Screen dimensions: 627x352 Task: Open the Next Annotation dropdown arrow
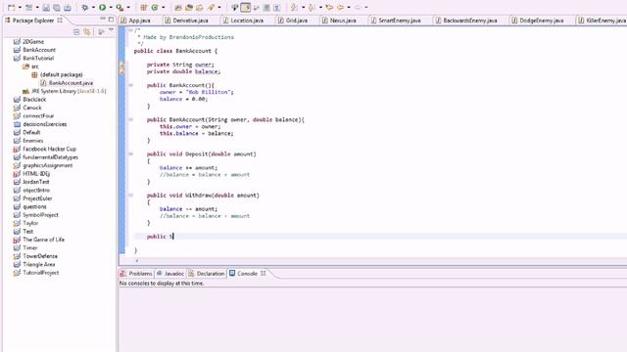coord(303,7)
